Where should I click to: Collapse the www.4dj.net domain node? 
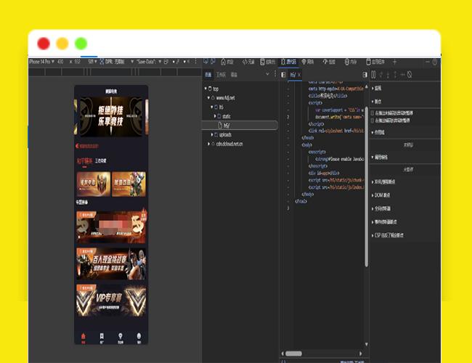tap(208, 98)
